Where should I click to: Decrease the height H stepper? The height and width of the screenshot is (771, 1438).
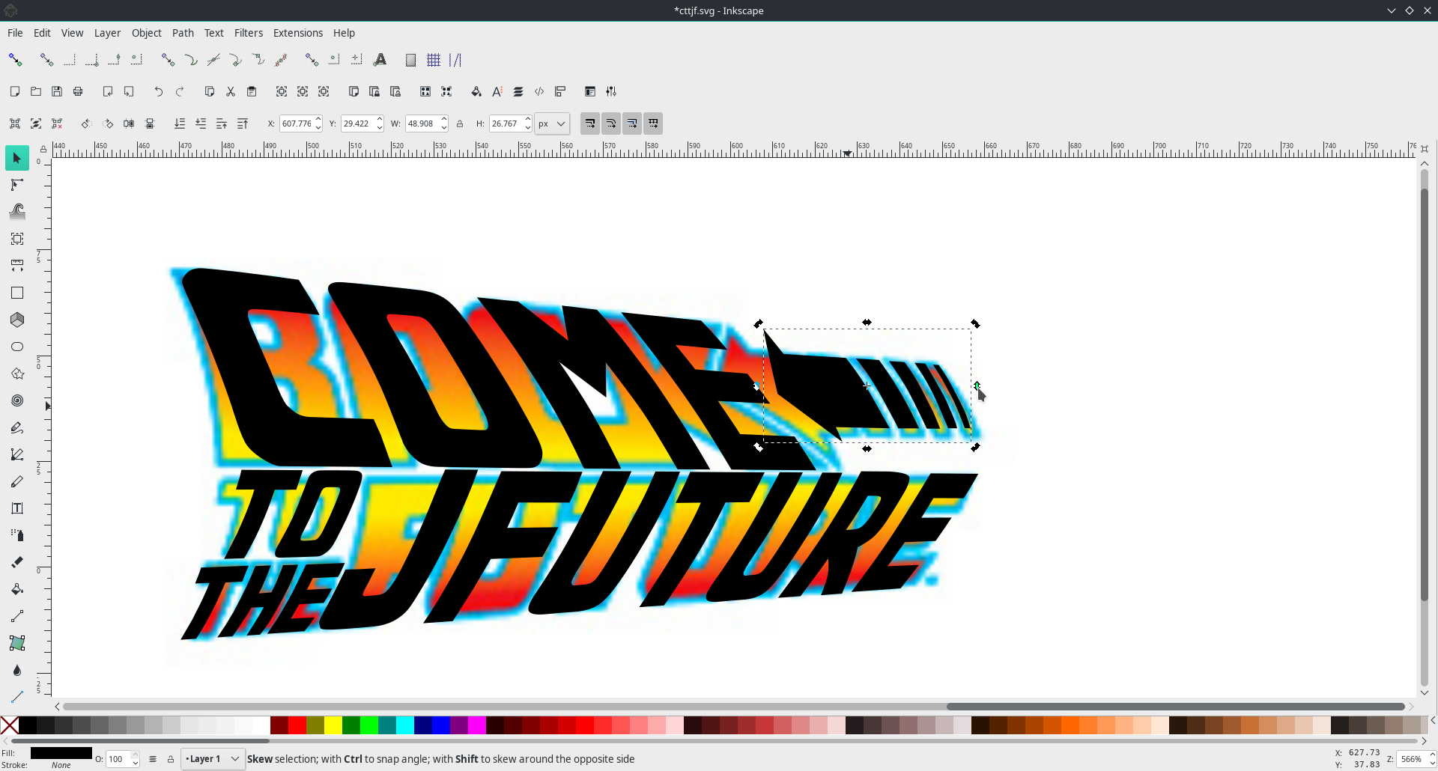pos(528,128)
